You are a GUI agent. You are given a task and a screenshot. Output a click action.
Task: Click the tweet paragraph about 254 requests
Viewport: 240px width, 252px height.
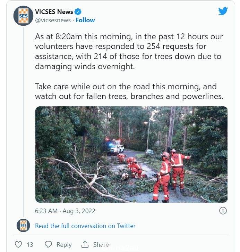(129, 51)
